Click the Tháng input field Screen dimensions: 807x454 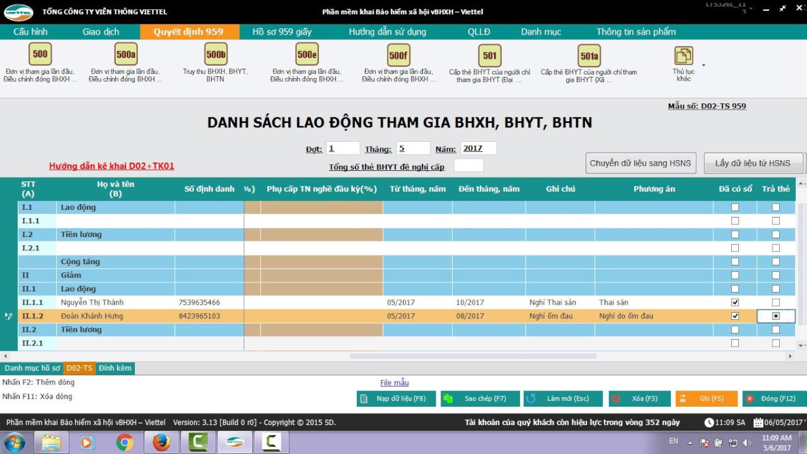click(413, 148)
